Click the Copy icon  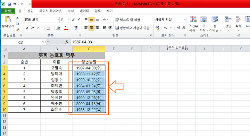(x=17, y=24)
